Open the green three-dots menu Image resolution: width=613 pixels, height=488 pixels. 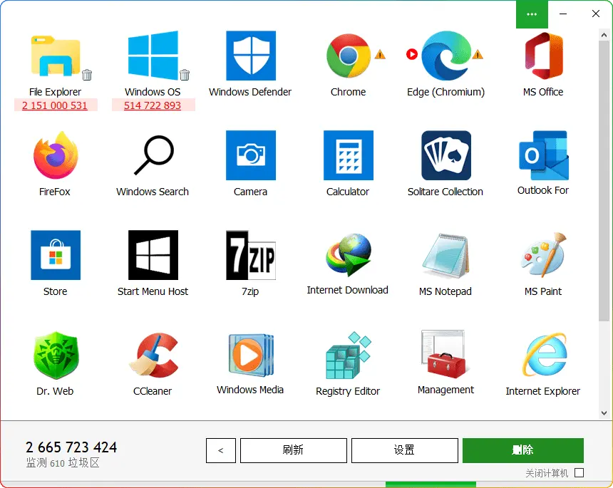(532, 14)
